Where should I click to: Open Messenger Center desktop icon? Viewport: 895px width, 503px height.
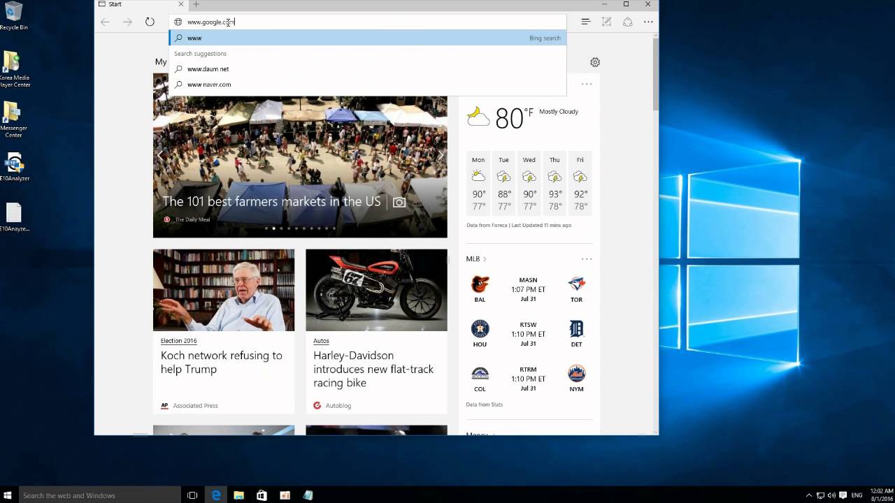(13, 119)
